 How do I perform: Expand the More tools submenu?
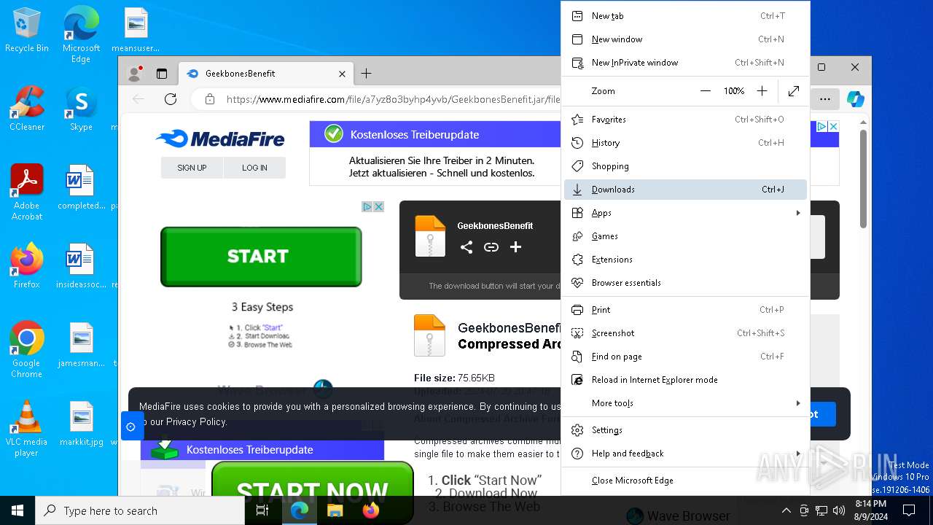[685, 403]
